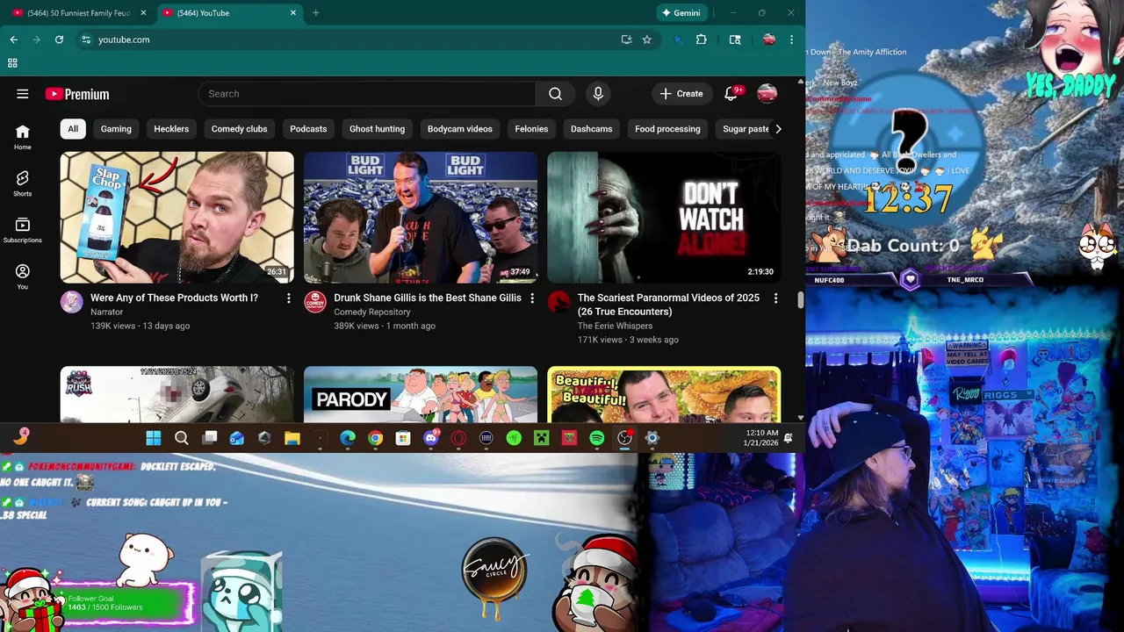This screenshot has width=1124, height=632.
Task: Show more category chips with right arrow
Action: 777,129
